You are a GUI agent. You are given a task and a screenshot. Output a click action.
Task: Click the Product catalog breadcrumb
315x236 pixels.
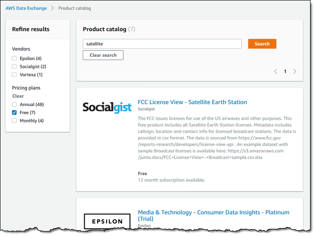(74, 8)
